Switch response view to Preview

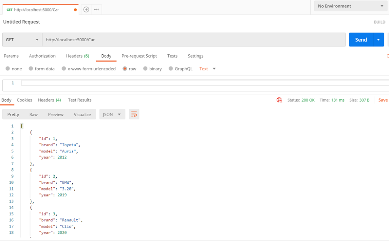pyautogui.click(x=55, y=115)
